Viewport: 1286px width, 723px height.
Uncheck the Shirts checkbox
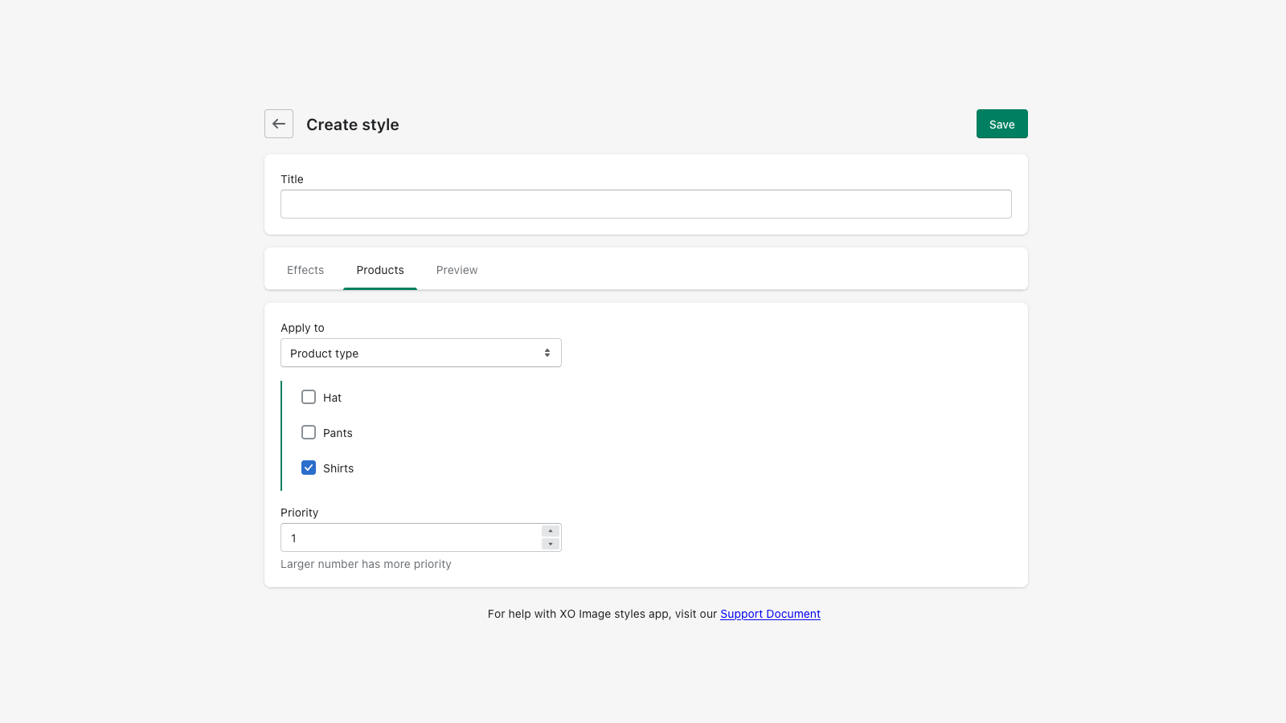[x=309, y=468]
